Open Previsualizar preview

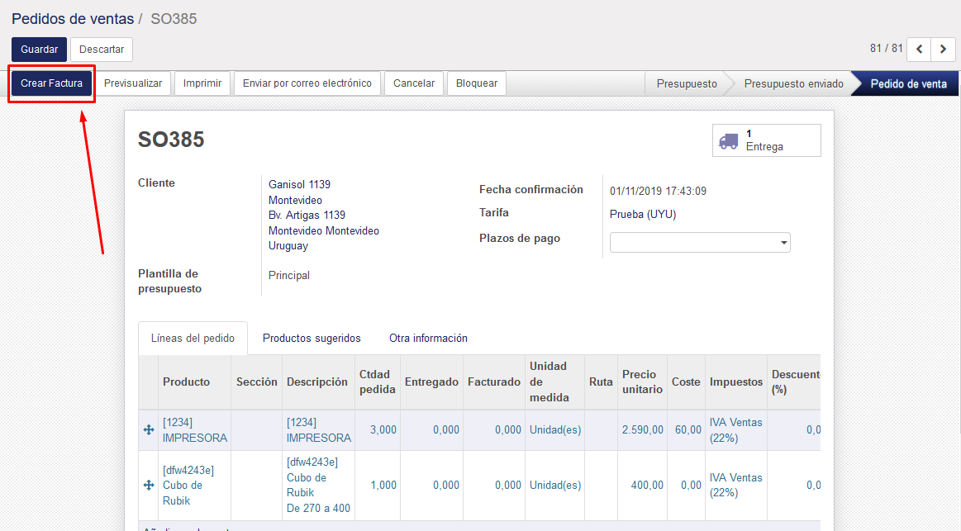tap(133, 83)
